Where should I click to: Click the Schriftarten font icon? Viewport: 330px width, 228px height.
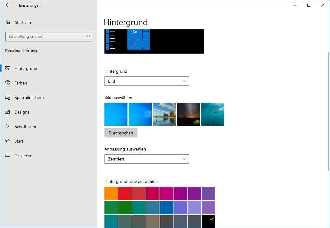(x=8, y=126)
